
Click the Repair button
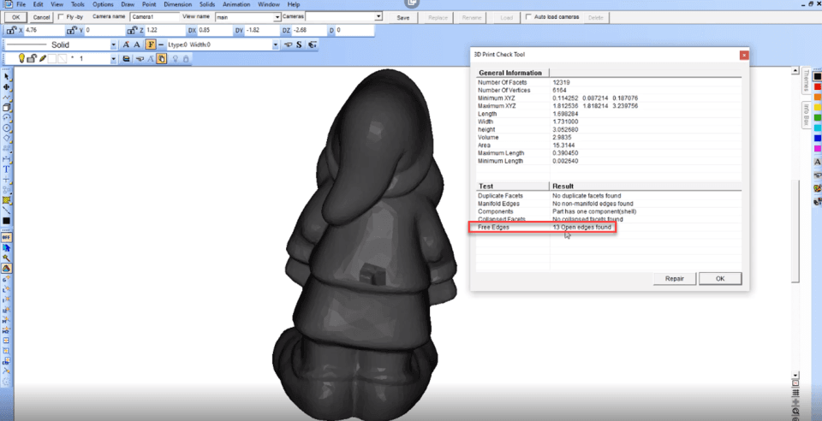click(675, 279)
